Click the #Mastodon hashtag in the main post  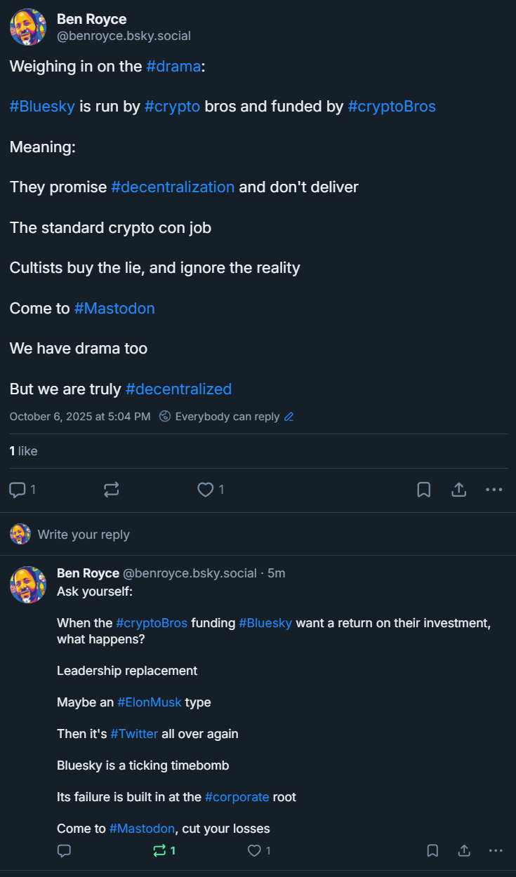[x=114, y=309]
